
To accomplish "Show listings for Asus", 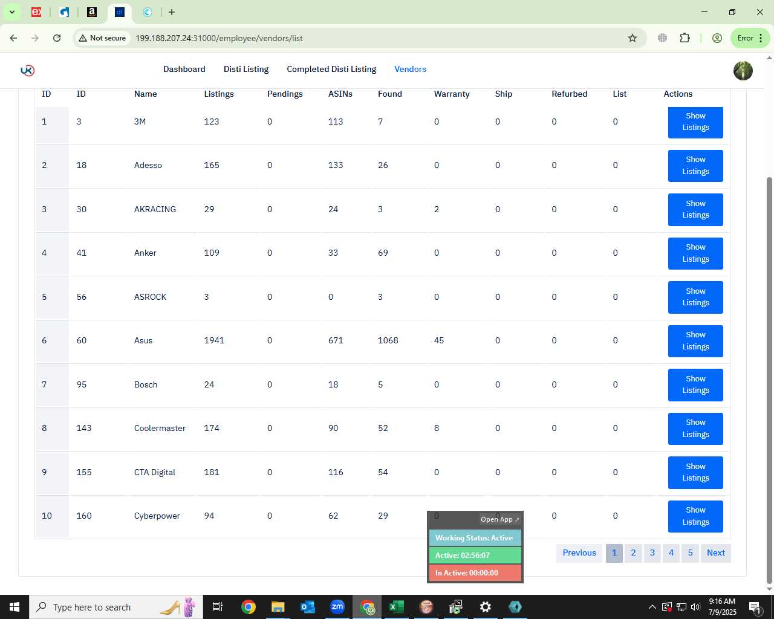I will click(695, 341).
